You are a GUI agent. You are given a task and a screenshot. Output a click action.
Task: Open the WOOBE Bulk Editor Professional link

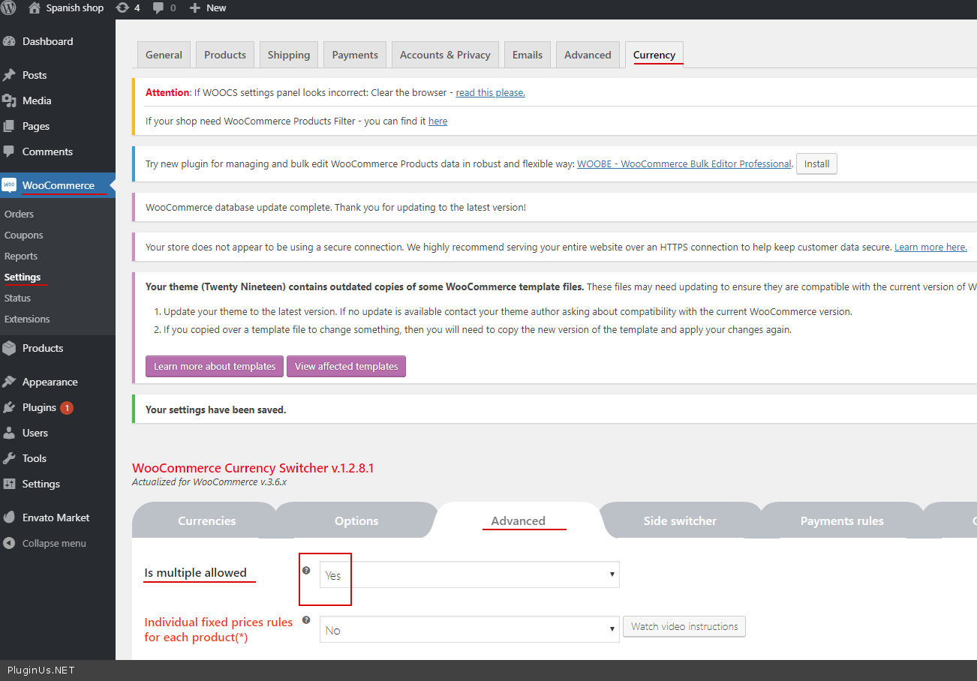[x=684, y=163]
